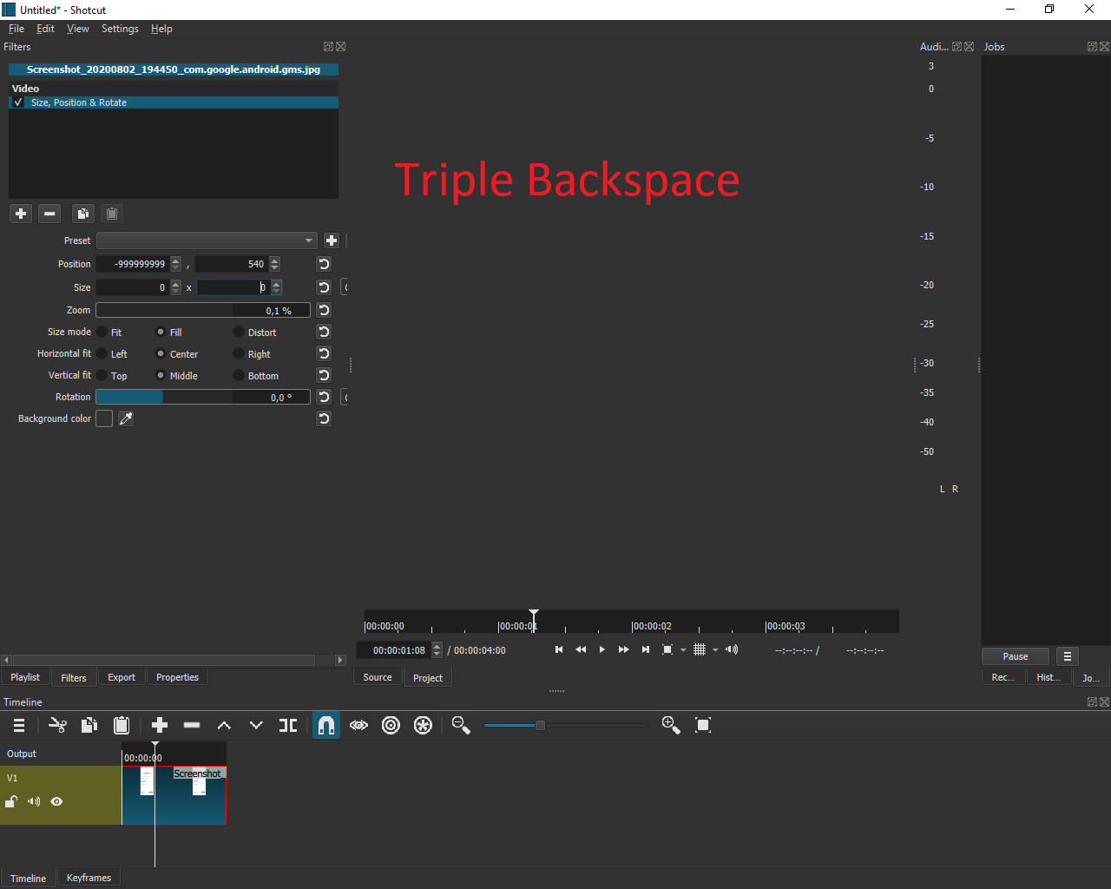1111x889 pixels.
Task: Split the clip at the playhead
Action: click(x=287, y=725)
